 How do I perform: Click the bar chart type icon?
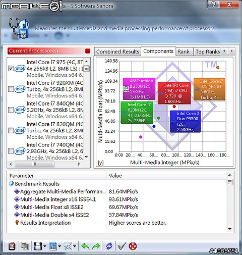(53, 246)
